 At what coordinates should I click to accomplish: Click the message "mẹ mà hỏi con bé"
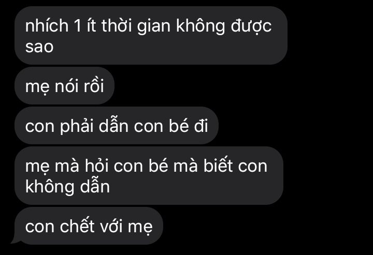pos(149,176)
